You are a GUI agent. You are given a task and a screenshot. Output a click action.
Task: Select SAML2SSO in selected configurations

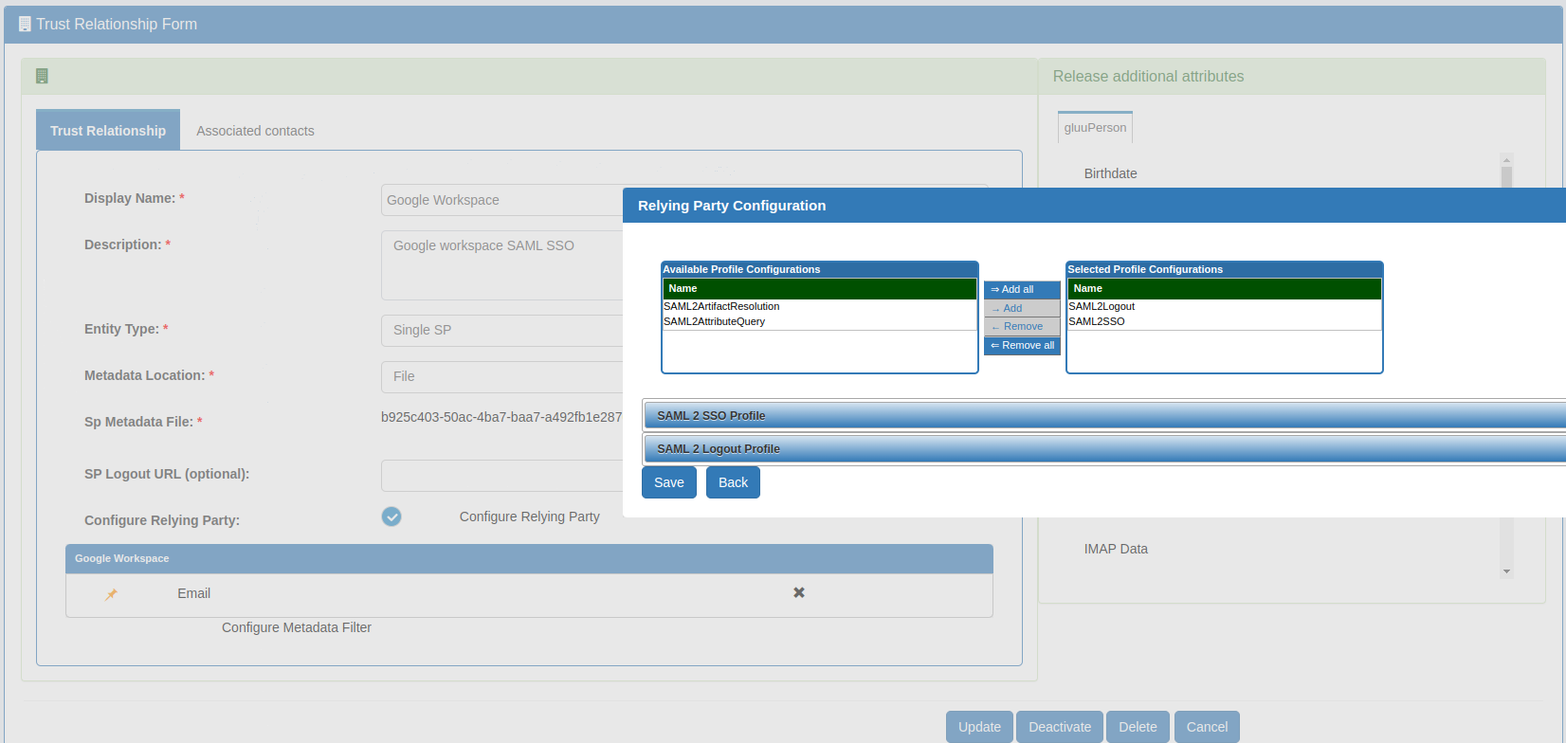click(1097, 321)
